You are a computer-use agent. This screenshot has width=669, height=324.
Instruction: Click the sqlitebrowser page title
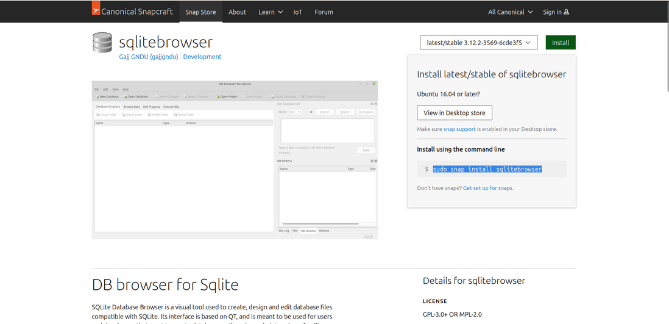pos(166,42)
